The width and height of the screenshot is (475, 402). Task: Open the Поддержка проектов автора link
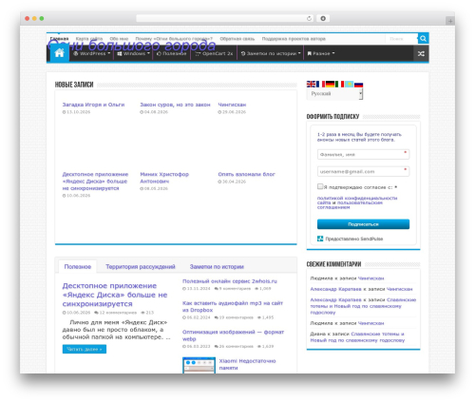pos(294,39)
